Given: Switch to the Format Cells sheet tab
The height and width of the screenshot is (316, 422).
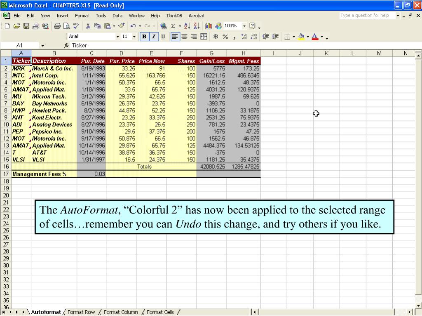Looking at the screenshot, I should 160,312.
